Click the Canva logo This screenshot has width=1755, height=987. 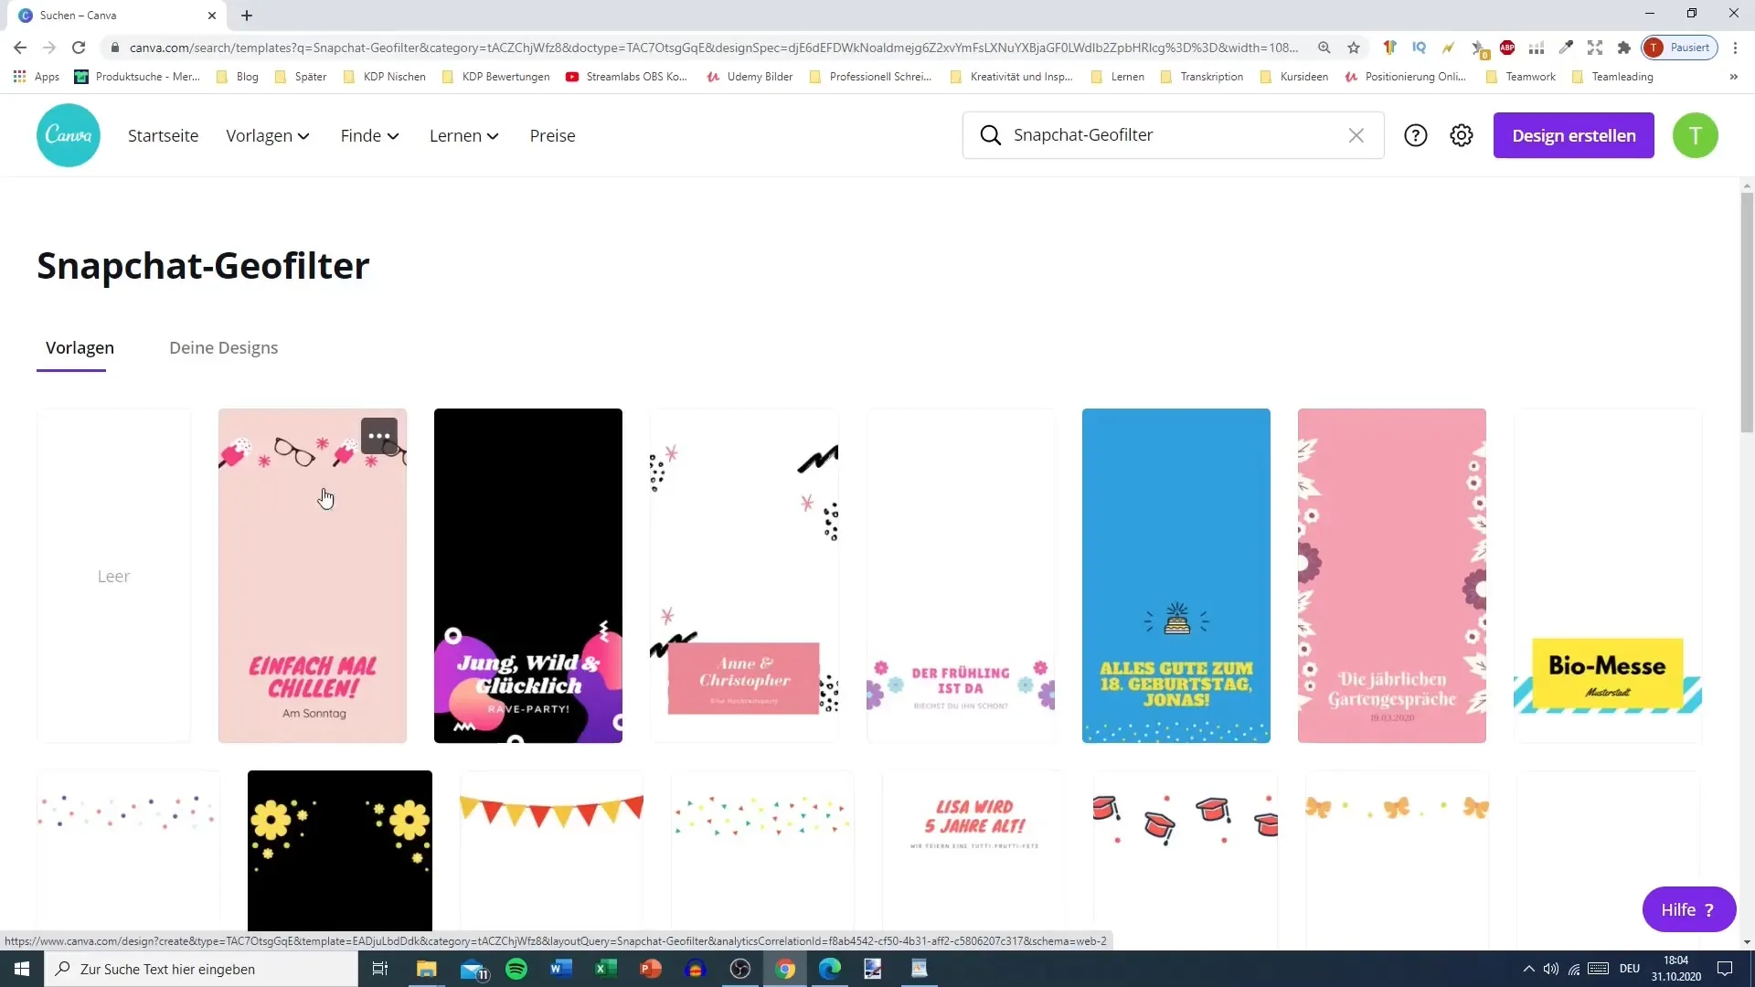coord(69,135)
